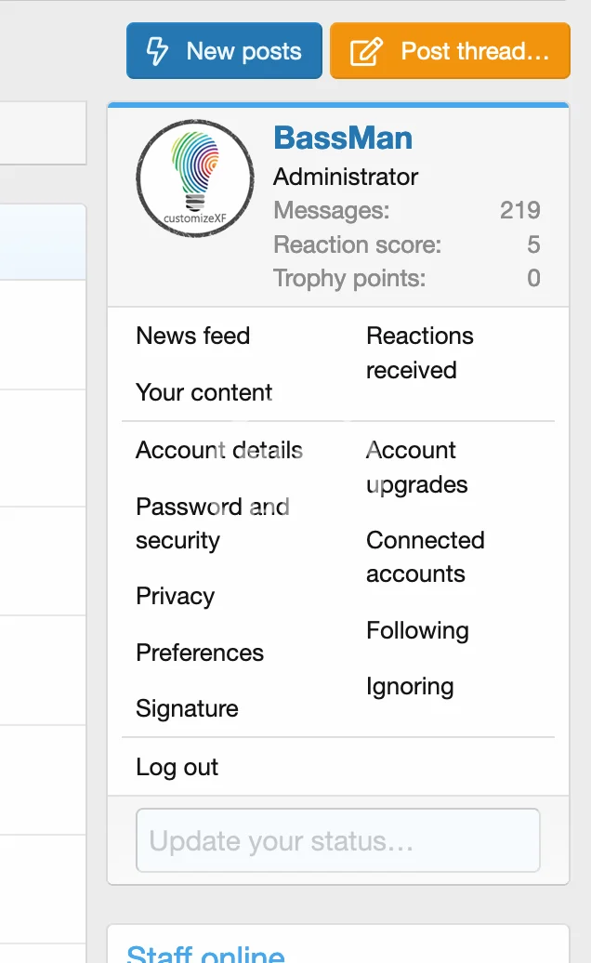Click the customizeXF lightbulb avatar
This screenshot has height=963, width=591.
[195, 178]
